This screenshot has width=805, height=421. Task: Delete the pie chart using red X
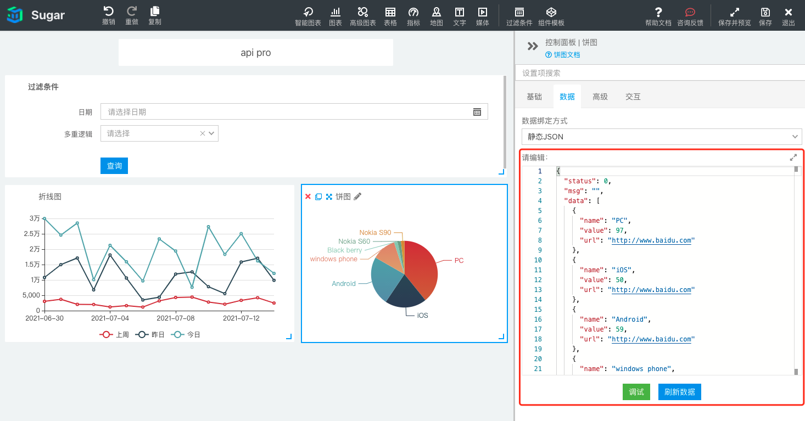(308, 197)
